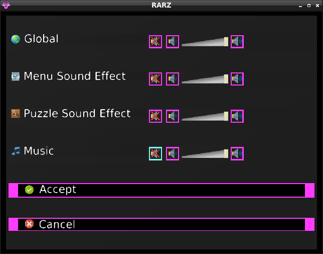
Task: Cancel the sound settings
Action: 161,224
